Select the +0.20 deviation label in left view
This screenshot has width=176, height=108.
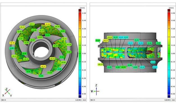point(48,24)
